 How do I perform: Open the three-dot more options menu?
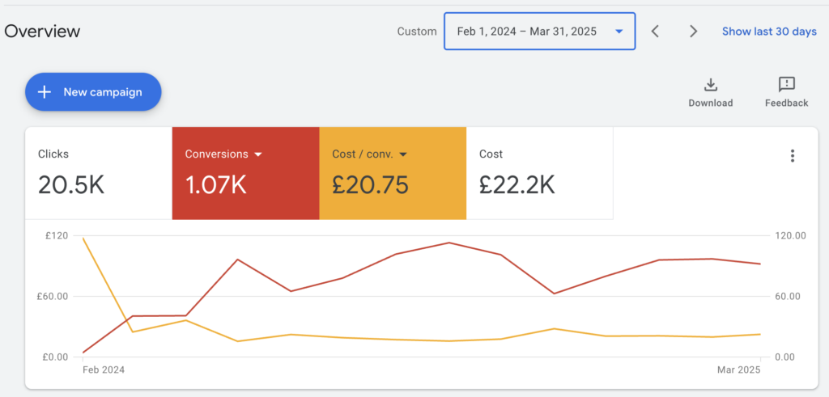pos(793,156)
